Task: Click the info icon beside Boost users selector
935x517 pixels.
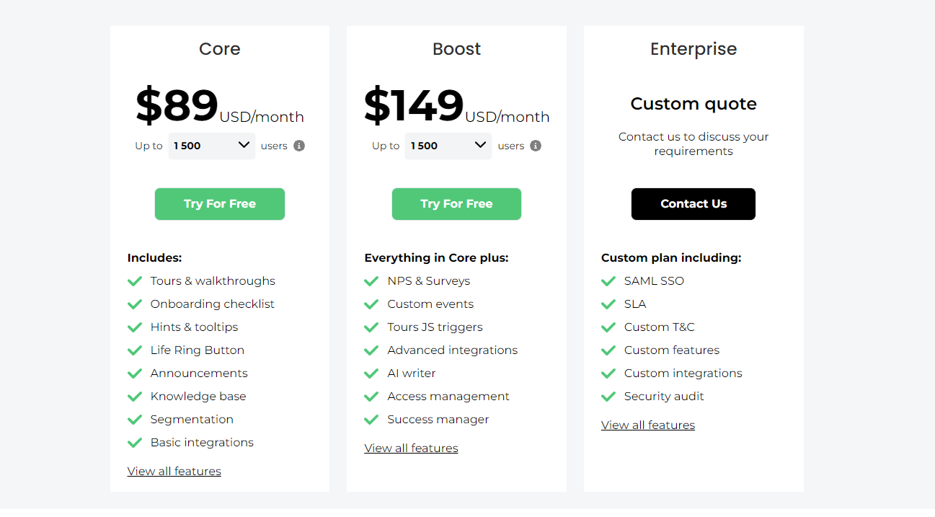Action: pyautogui.click(x=537, y=145)
